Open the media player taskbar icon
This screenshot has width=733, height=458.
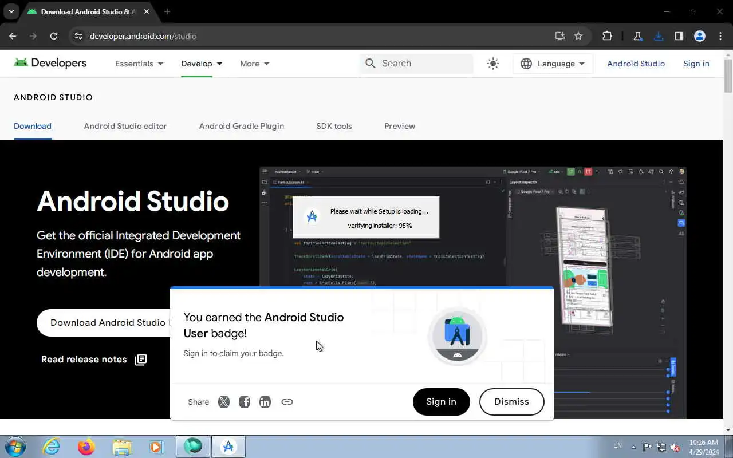click(x=156, y=447)
